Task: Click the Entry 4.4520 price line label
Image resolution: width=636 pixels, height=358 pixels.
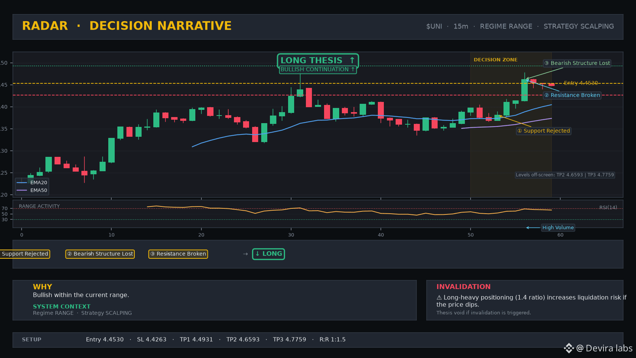Action: 581,83
